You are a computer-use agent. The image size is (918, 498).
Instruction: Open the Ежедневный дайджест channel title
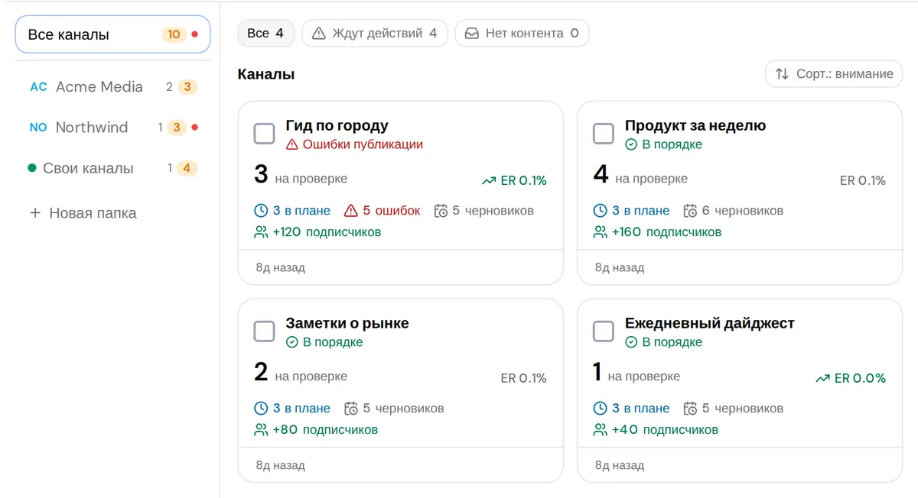(710, 323)
